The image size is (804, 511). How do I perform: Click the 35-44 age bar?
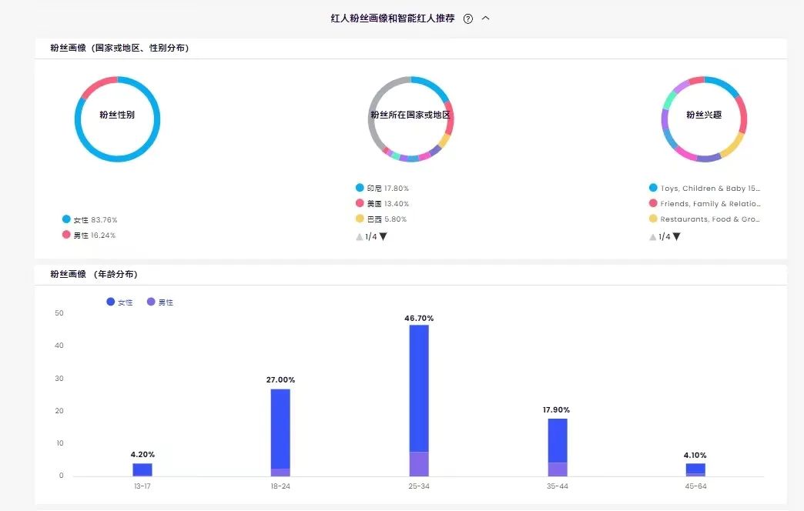coord(558,447)
